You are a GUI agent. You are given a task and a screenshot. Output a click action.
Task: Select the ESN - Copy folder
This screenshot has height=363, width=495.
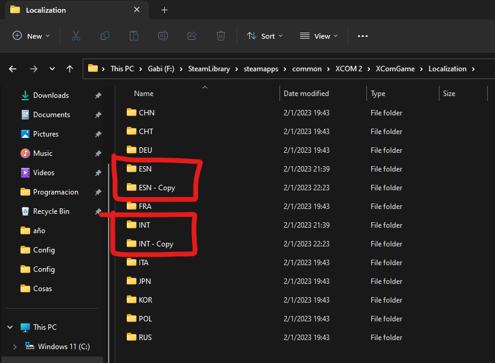click(157, 188)
